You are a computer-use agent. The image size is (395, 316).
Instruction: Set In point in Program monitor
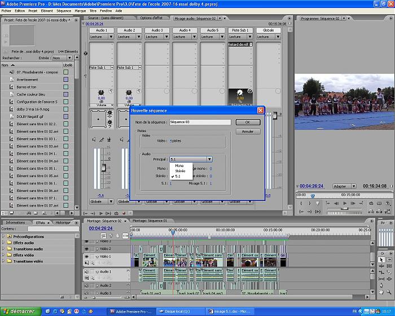[x=301, y=203]
